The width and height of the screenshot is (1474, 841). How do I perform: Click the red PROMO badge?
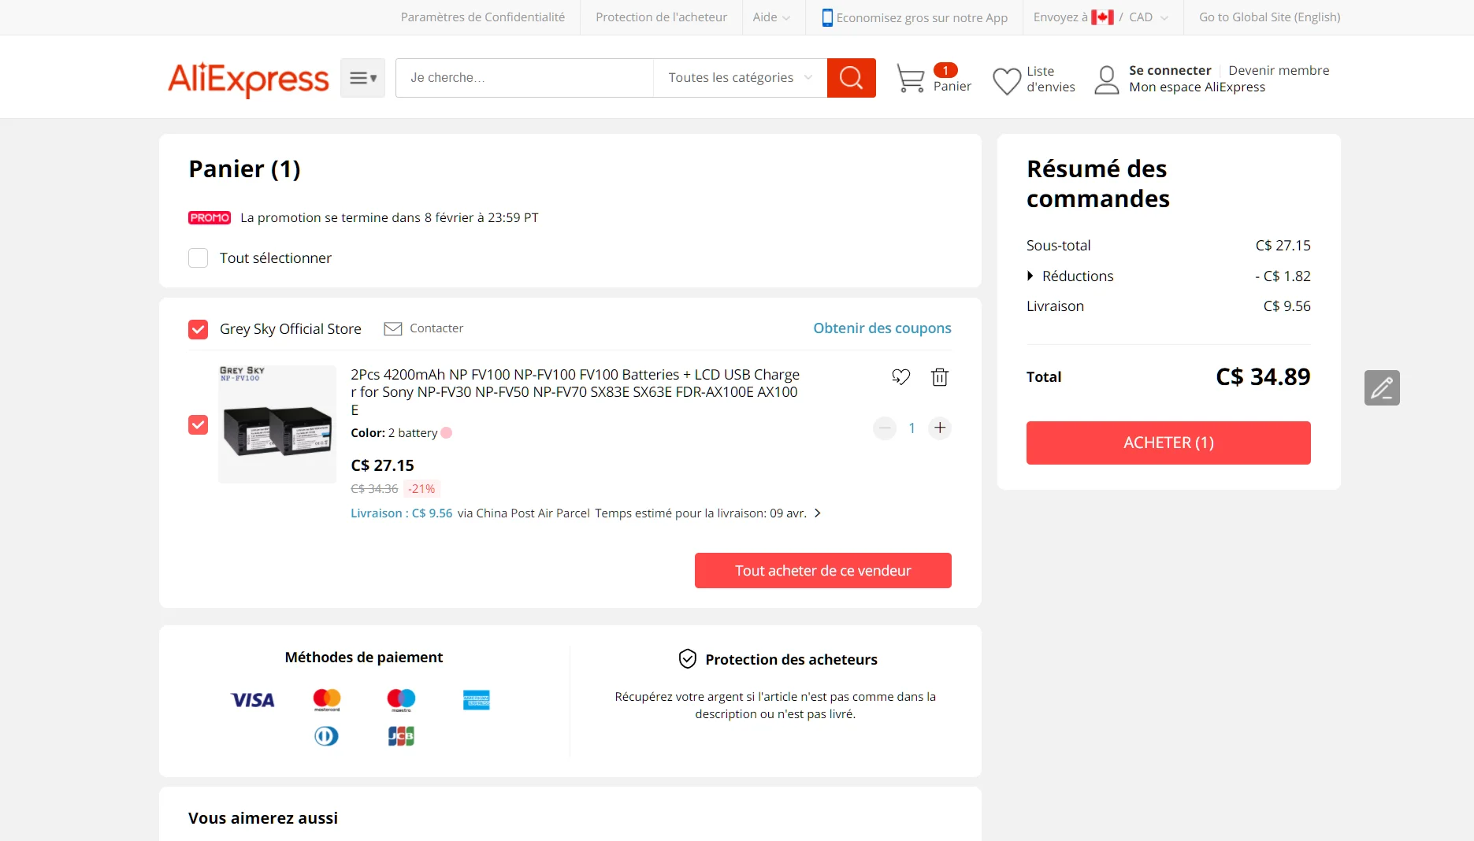tap(210, 218)
